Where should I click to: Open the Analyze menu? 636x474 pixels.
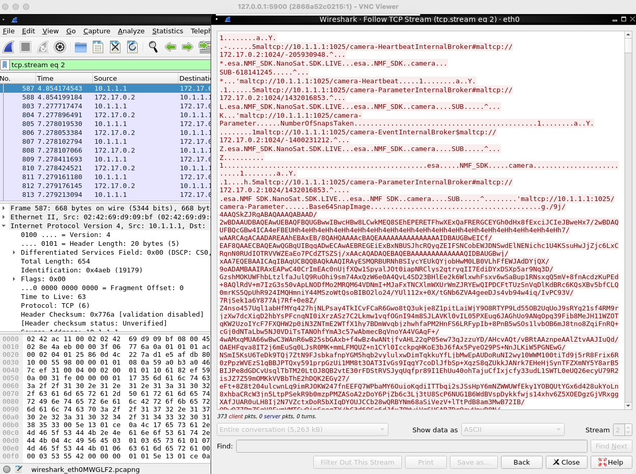pos(131,31)
